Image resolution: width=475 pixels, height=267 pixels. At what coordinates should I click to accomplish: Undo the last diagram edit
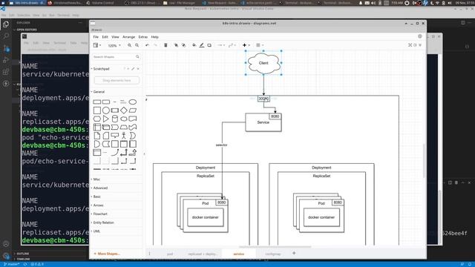coord(147,45)
